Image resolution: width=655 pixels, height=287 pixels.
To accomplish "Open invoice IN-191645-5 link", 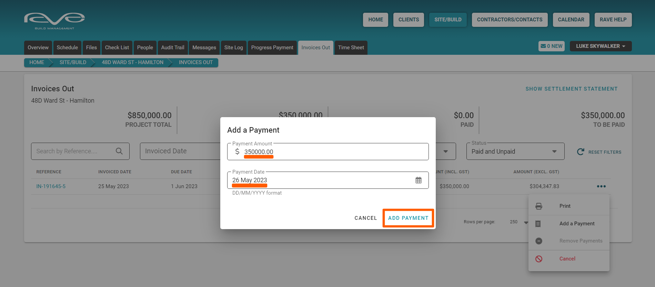I will [51, 186].
